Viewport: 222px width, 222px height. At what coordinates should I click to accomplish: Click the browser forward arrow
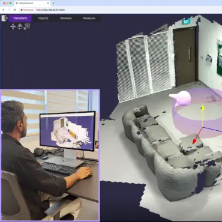[9, 10]
